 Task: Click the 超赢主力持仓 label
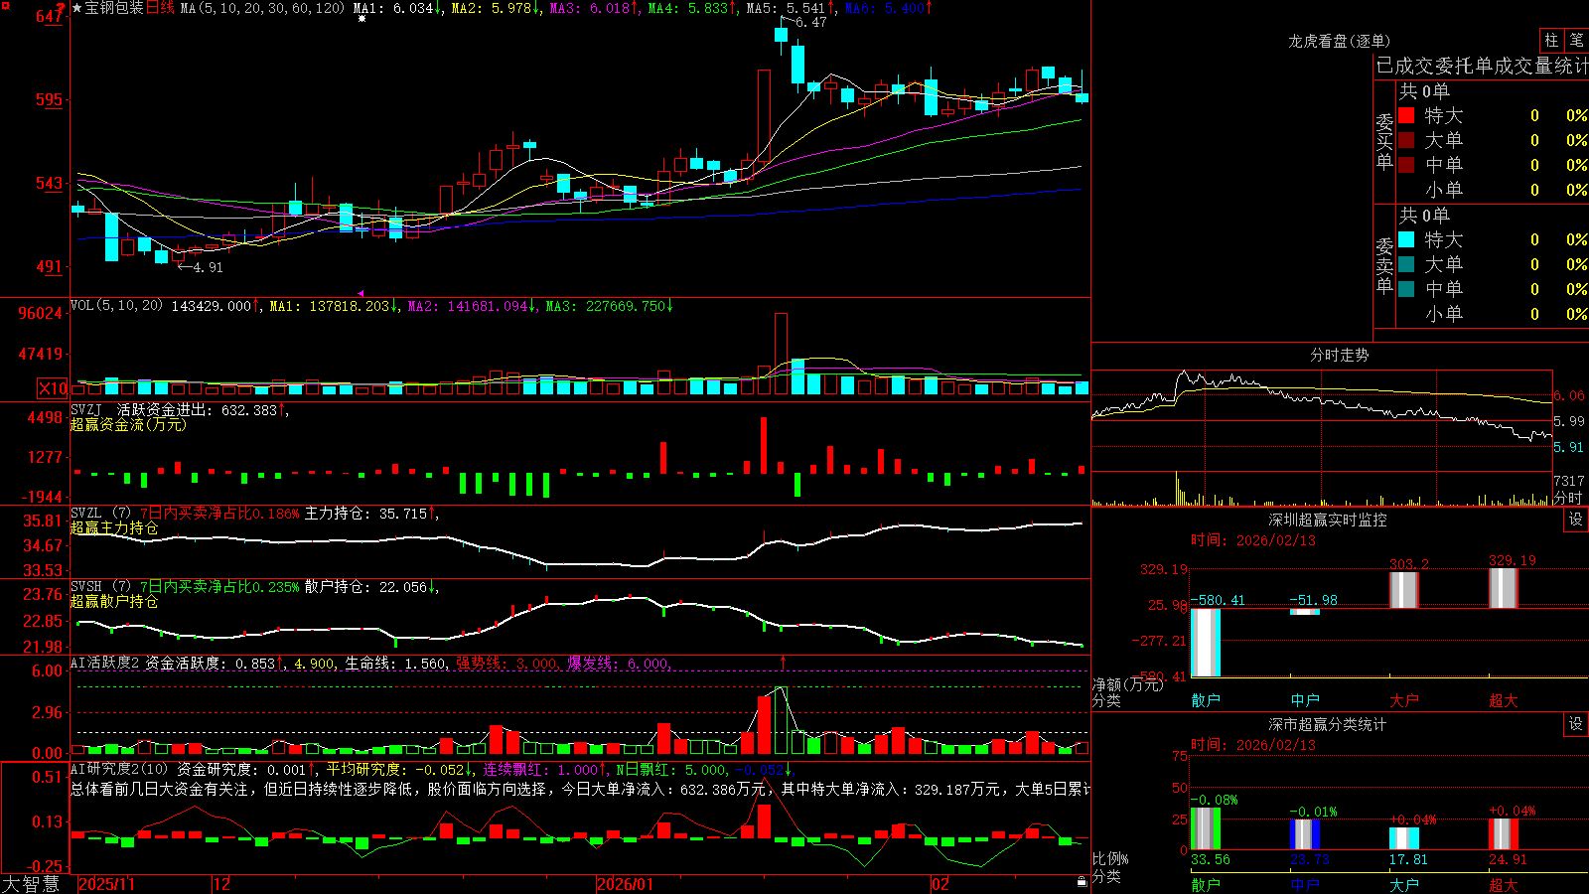click(x=114, y=527)
